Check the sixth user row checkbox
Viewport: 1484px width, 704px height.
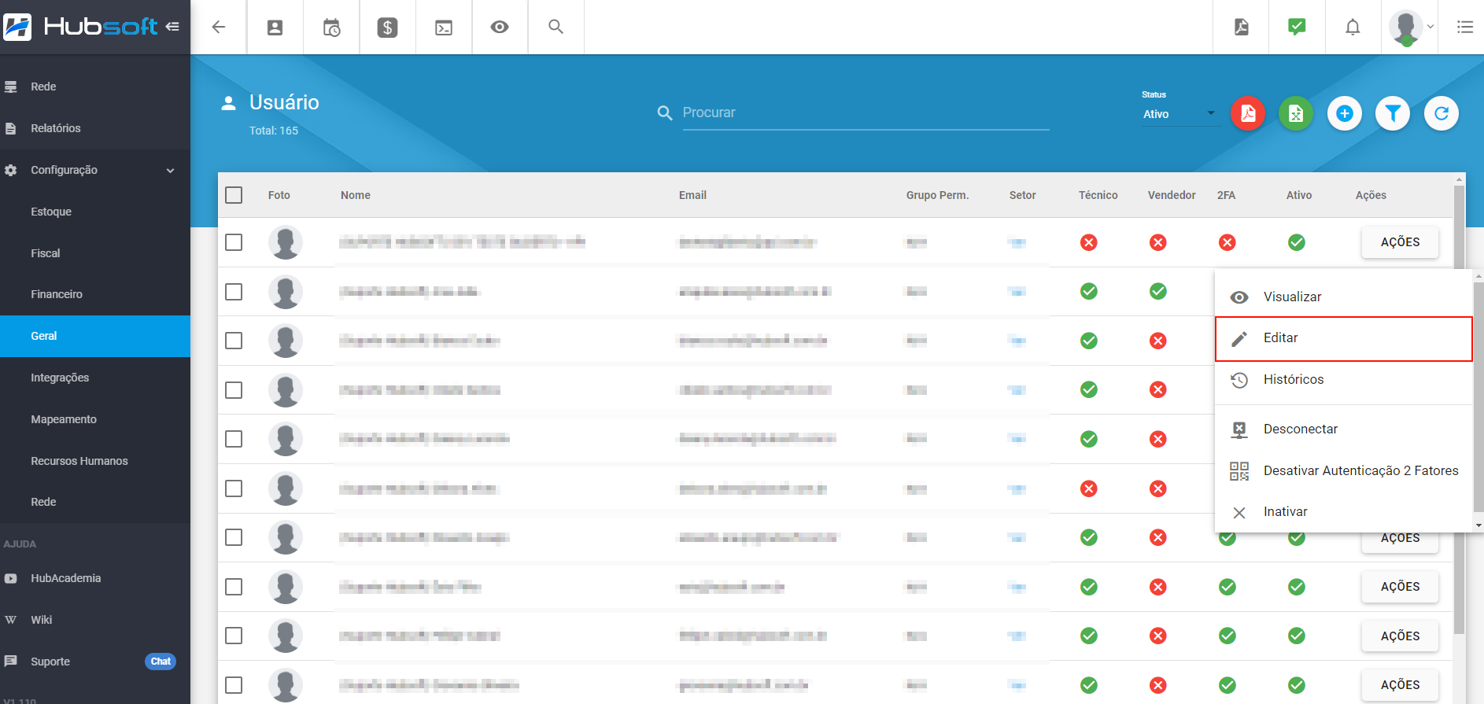tap(234, 488)
